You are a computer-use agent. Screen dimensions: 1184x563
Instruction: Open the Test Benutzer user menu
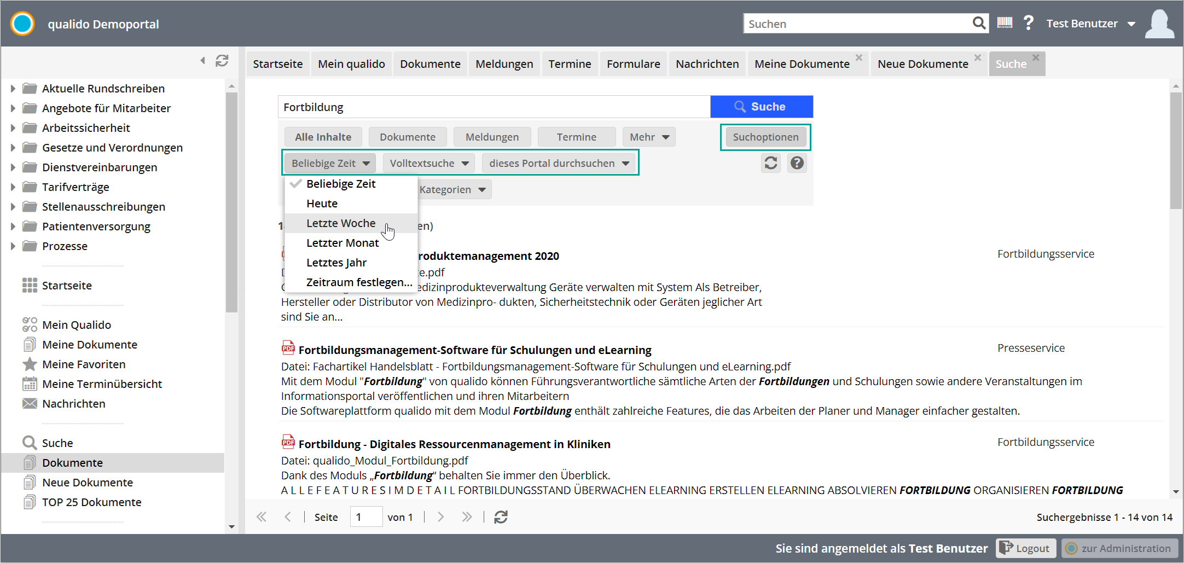coord(1090,24)
